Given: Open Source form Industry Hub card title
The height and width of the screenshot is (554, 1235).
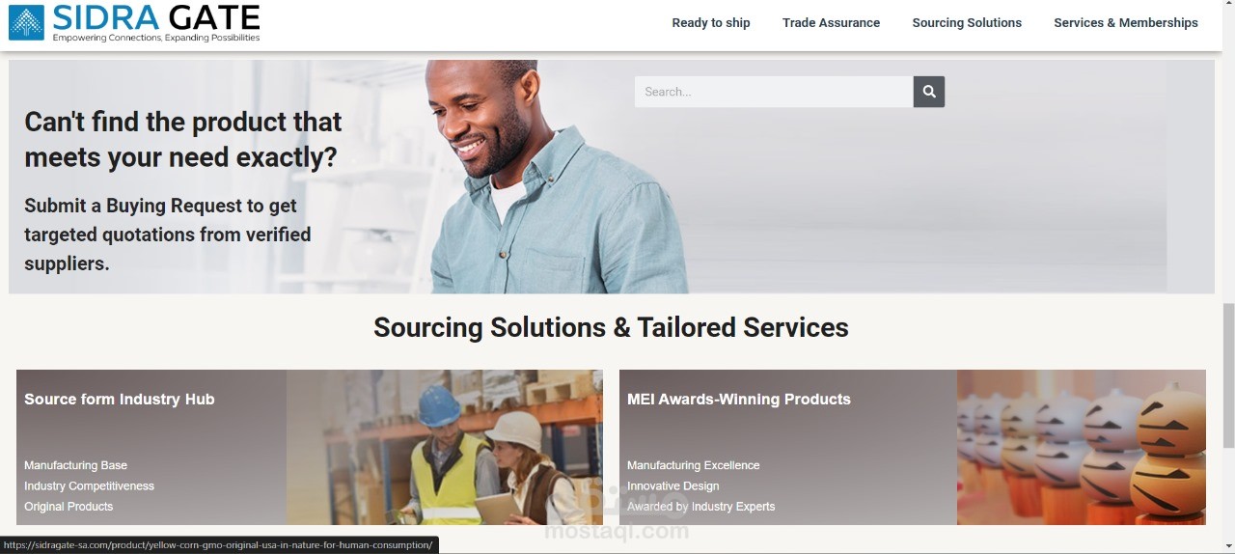Looking at the screenshot, I should pos(120,400).
